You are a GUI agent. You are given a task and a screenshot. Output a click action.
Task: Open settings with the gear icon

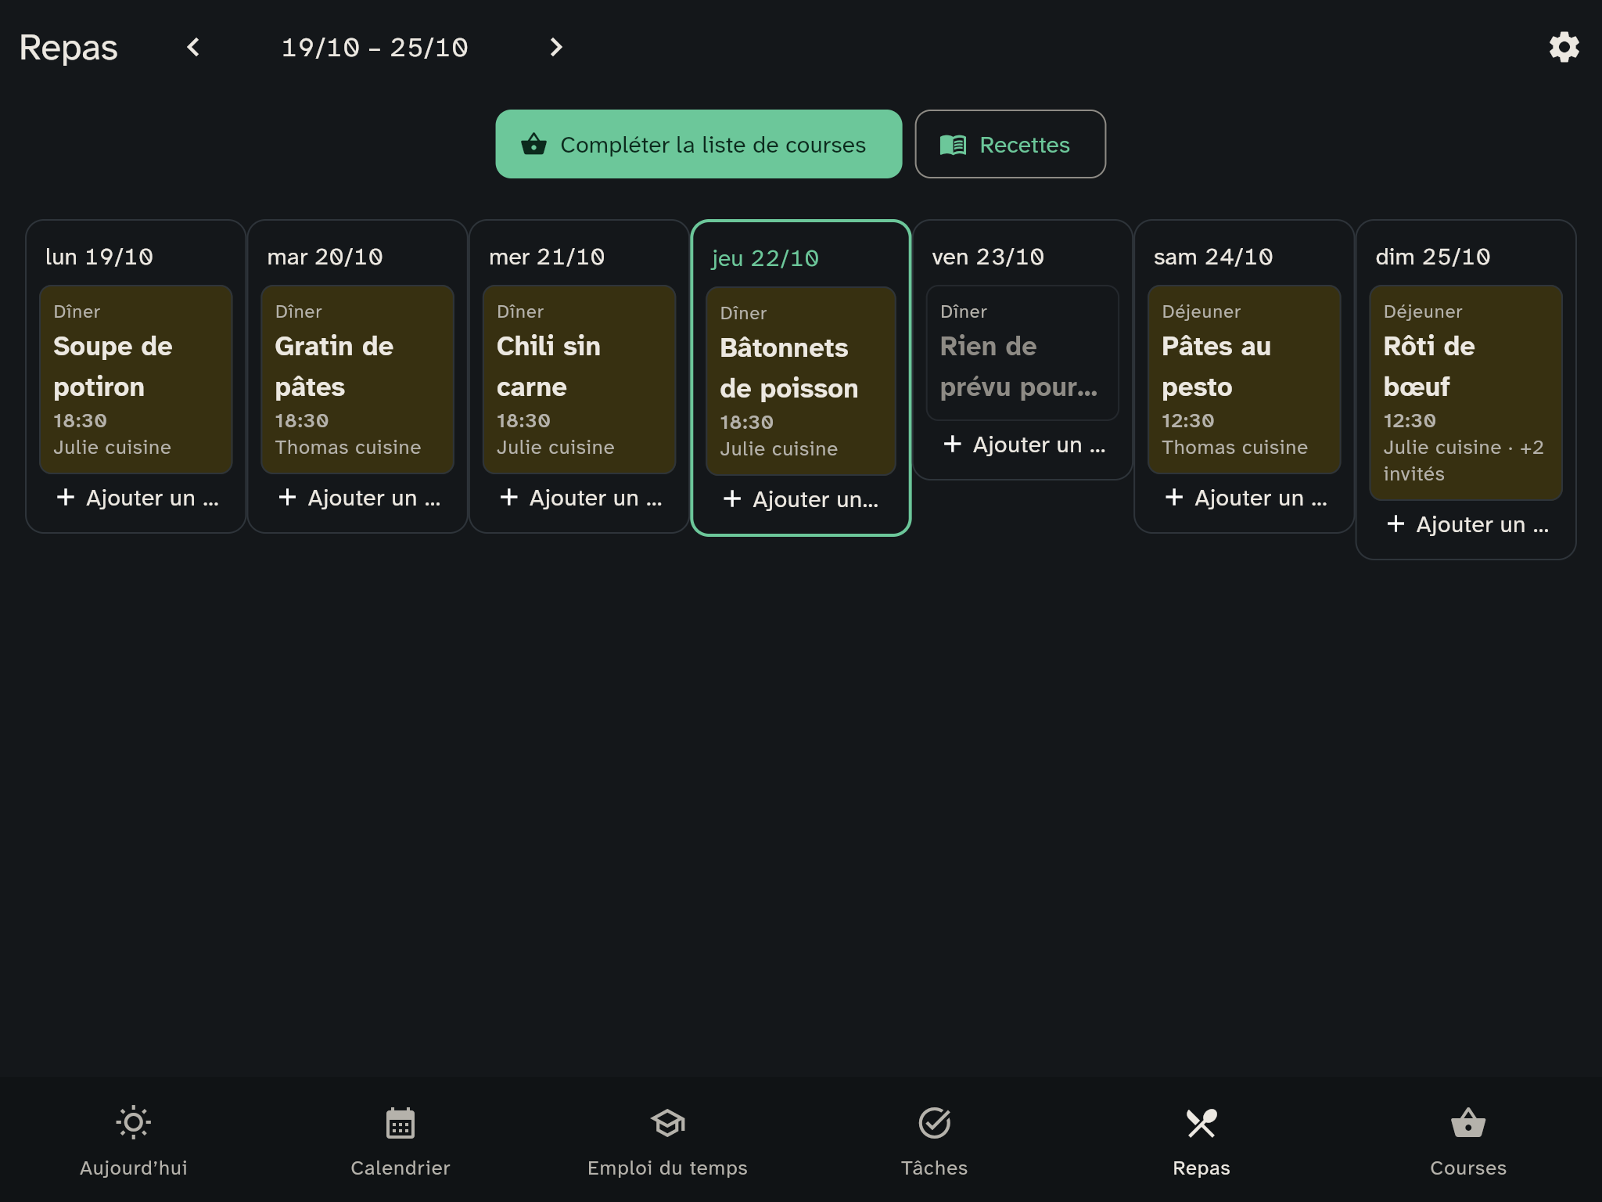click(x=1564, y=47)
